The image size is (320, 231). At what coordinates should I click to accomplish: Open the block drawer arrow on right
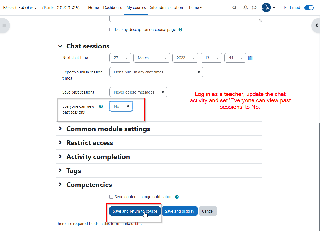click(316, 26)
